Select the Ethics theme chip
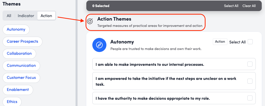265x106 pixels. tap(12, 102)
